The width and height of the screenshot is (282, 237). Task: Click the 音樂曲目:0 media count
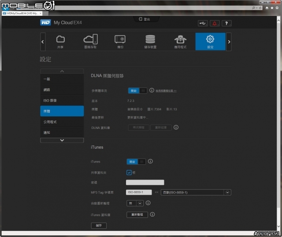click(135, 109)
